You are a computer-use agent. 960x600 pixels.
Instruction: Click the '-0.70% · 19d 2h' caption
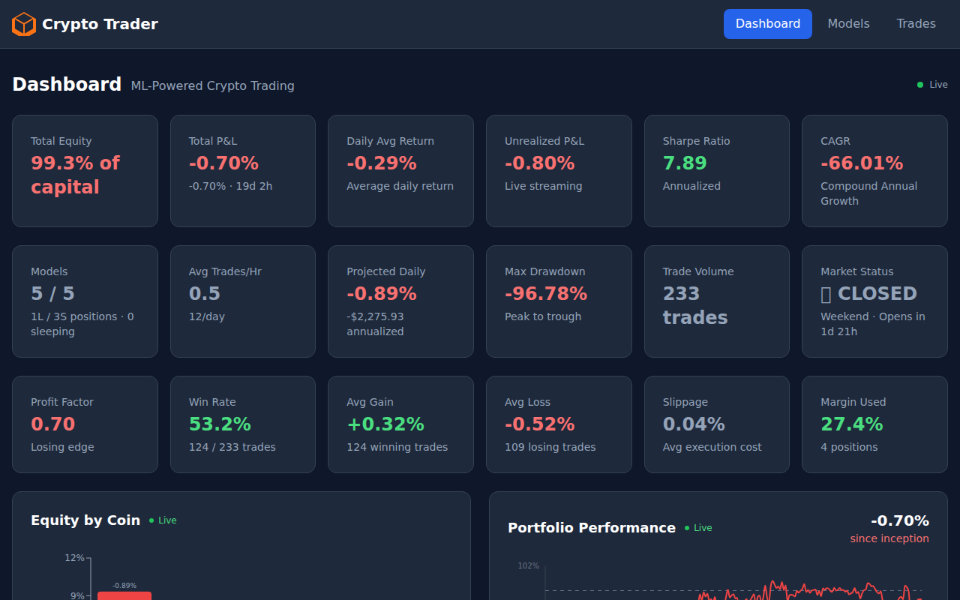[230, 186]
